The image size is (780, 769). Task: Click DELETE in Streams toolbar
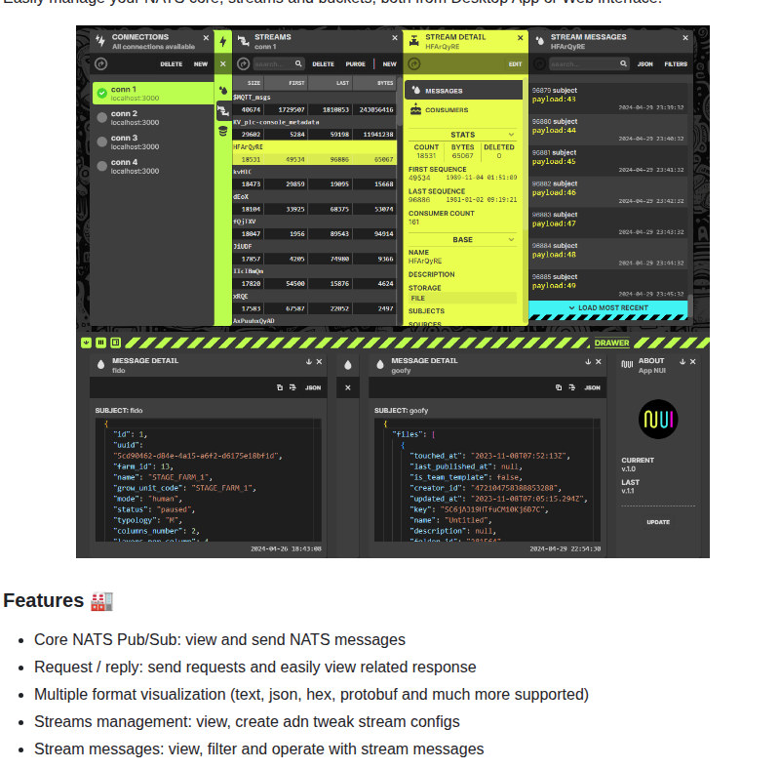point(323,63)
